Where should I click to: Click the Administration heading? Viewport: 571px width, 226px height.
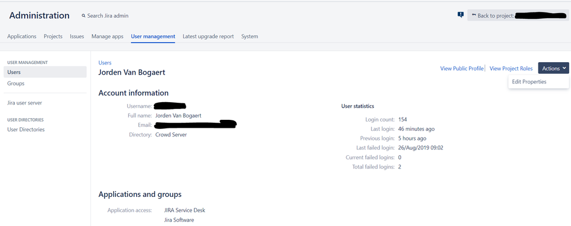(x=39, y=15)
